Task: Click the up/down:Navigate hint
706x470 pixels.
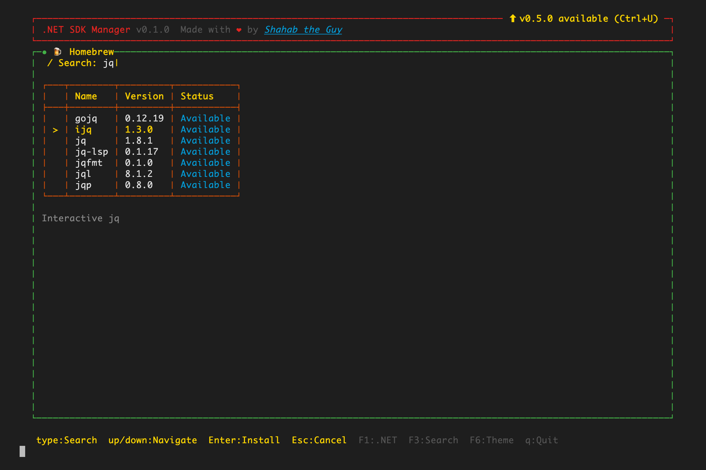Action: click(x=153, y=440)
